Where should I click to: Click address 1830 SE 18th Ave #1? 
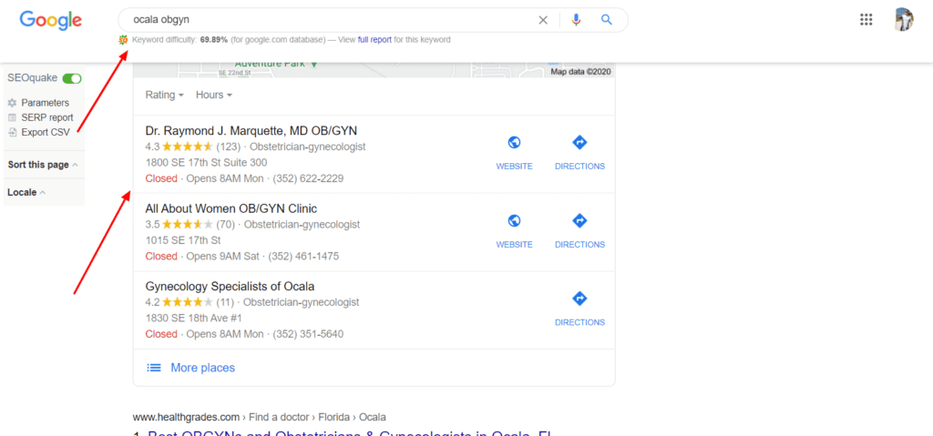pyautogui.click(x=193, y=319)
